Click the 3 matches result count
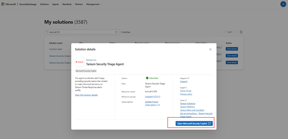Image resolution: width=288 pixels, height=139 pixels. click(126, 32)
